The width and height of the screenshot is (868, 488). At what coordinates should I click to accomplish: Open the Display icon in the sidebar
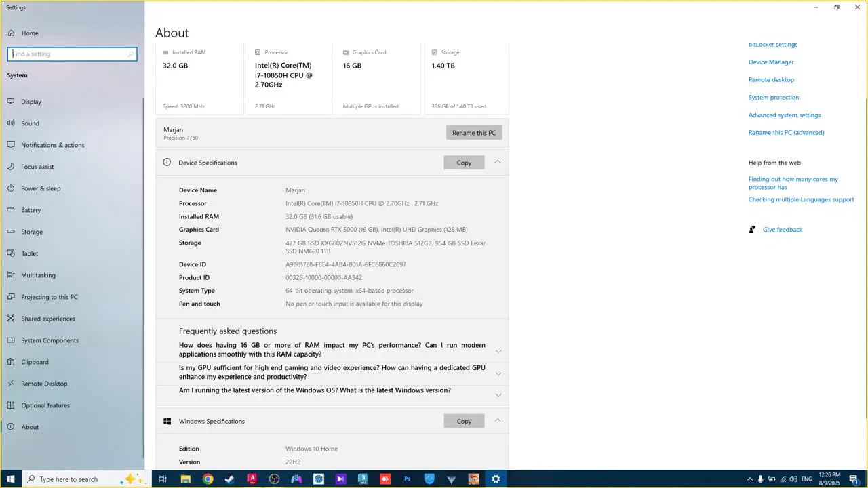tap(11, 102)
